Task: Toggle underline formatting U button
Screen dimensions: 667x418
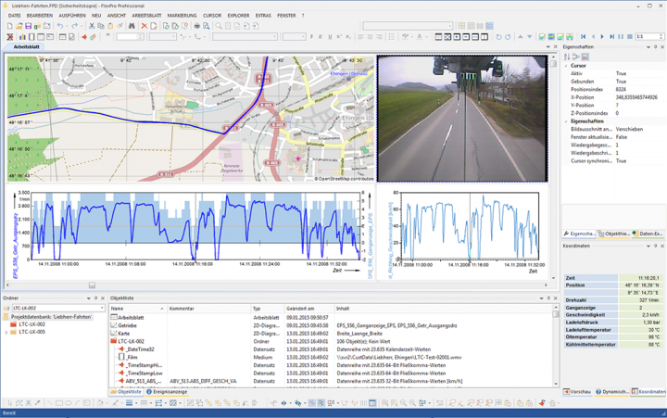Action: click(330, 37)
